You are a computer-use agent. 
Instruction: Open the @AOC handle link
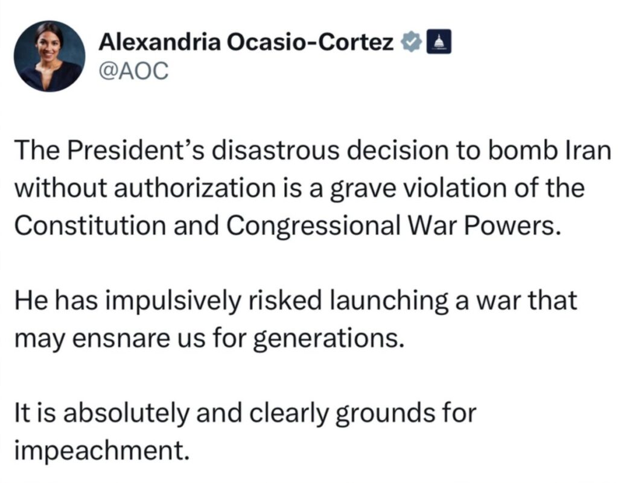pyautogui.click(x=133, y=71)
